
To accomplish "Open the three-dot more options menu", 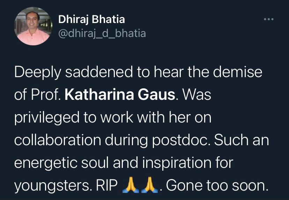I will 268,19.
